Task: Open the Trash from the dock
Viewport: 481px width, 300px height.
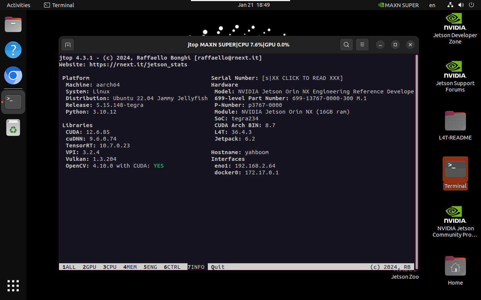Action: point(13,127)
